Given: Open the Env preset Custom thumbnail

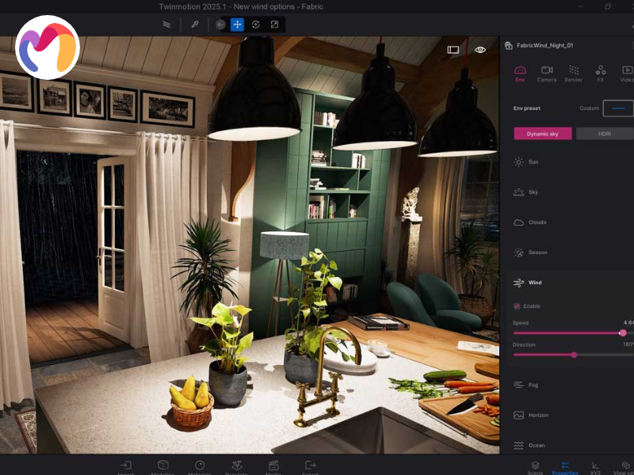Looking at the screenshot, I should point(617,108).
